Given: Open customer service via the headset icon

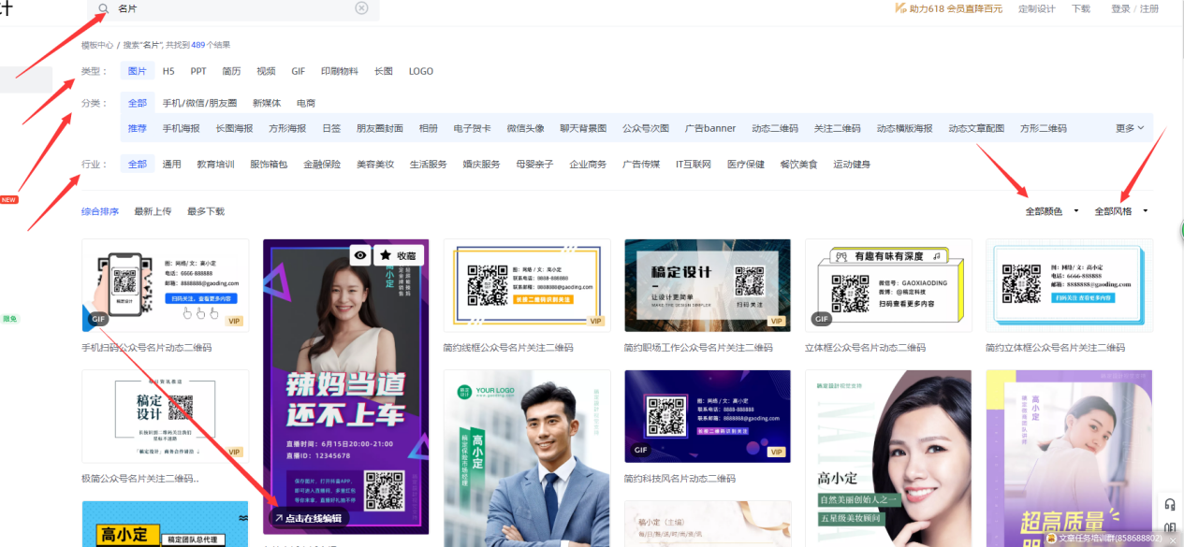Looking at the screenshot, I should pos(1170,505).
